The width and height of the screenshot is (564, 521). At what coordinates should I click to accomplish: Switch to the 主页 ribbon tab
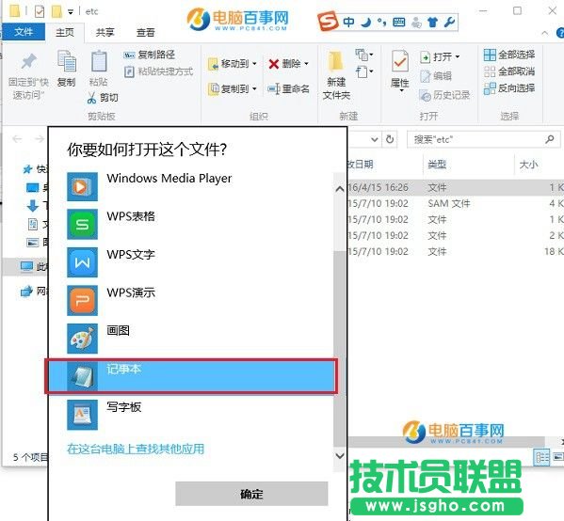[65, 32]
